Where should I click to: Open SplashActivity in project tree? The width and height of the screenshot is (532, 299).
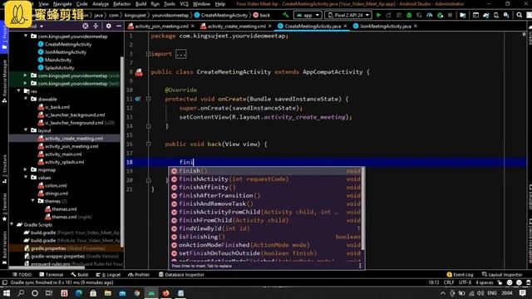click(x=59, y=67)
